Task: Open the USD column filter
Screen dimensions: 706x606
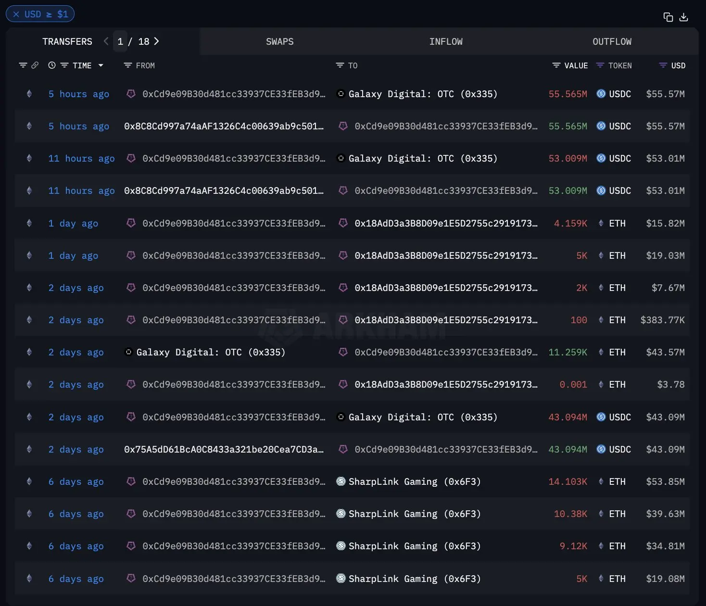Action: pos(663,65)
